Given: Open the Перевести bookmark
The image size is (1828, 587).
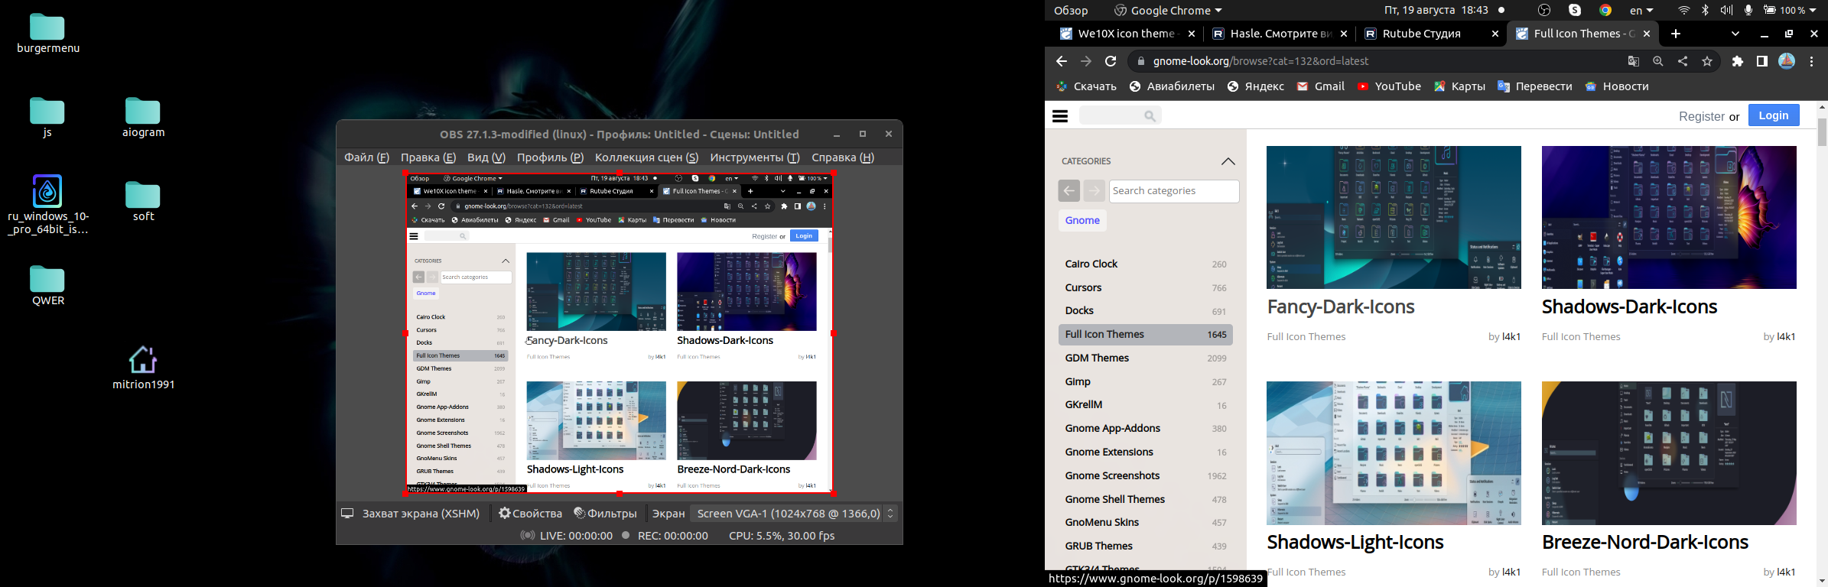Looking at the screenshot, I should (x=1535, y=86).
